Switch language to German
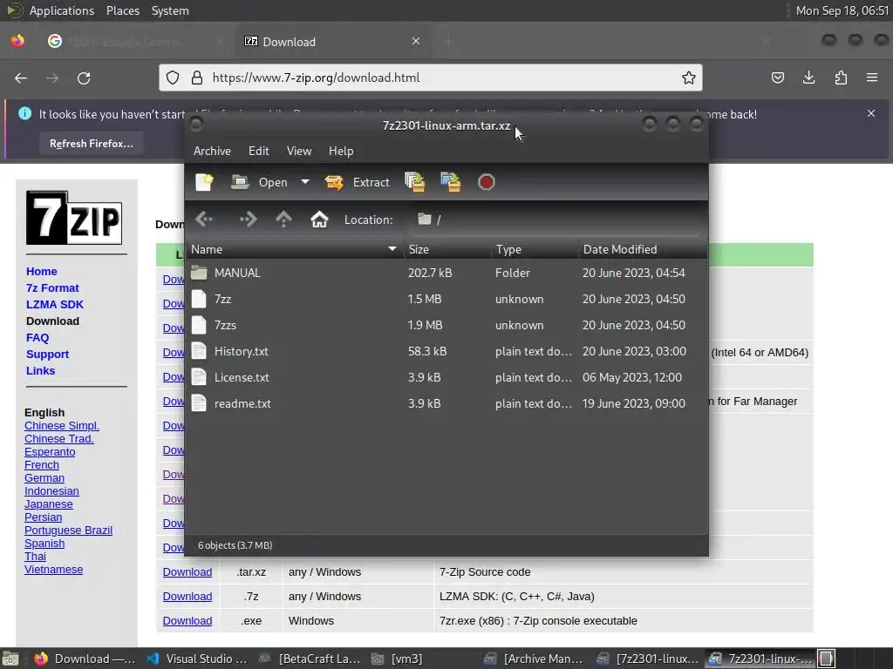This screenshot has width=893, height=669. pyautogui.click(x=44, y=478)
